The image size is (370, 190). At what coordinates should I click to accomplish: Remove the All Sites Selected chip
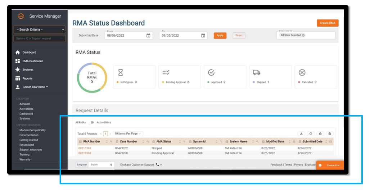[x=303, y=35]
